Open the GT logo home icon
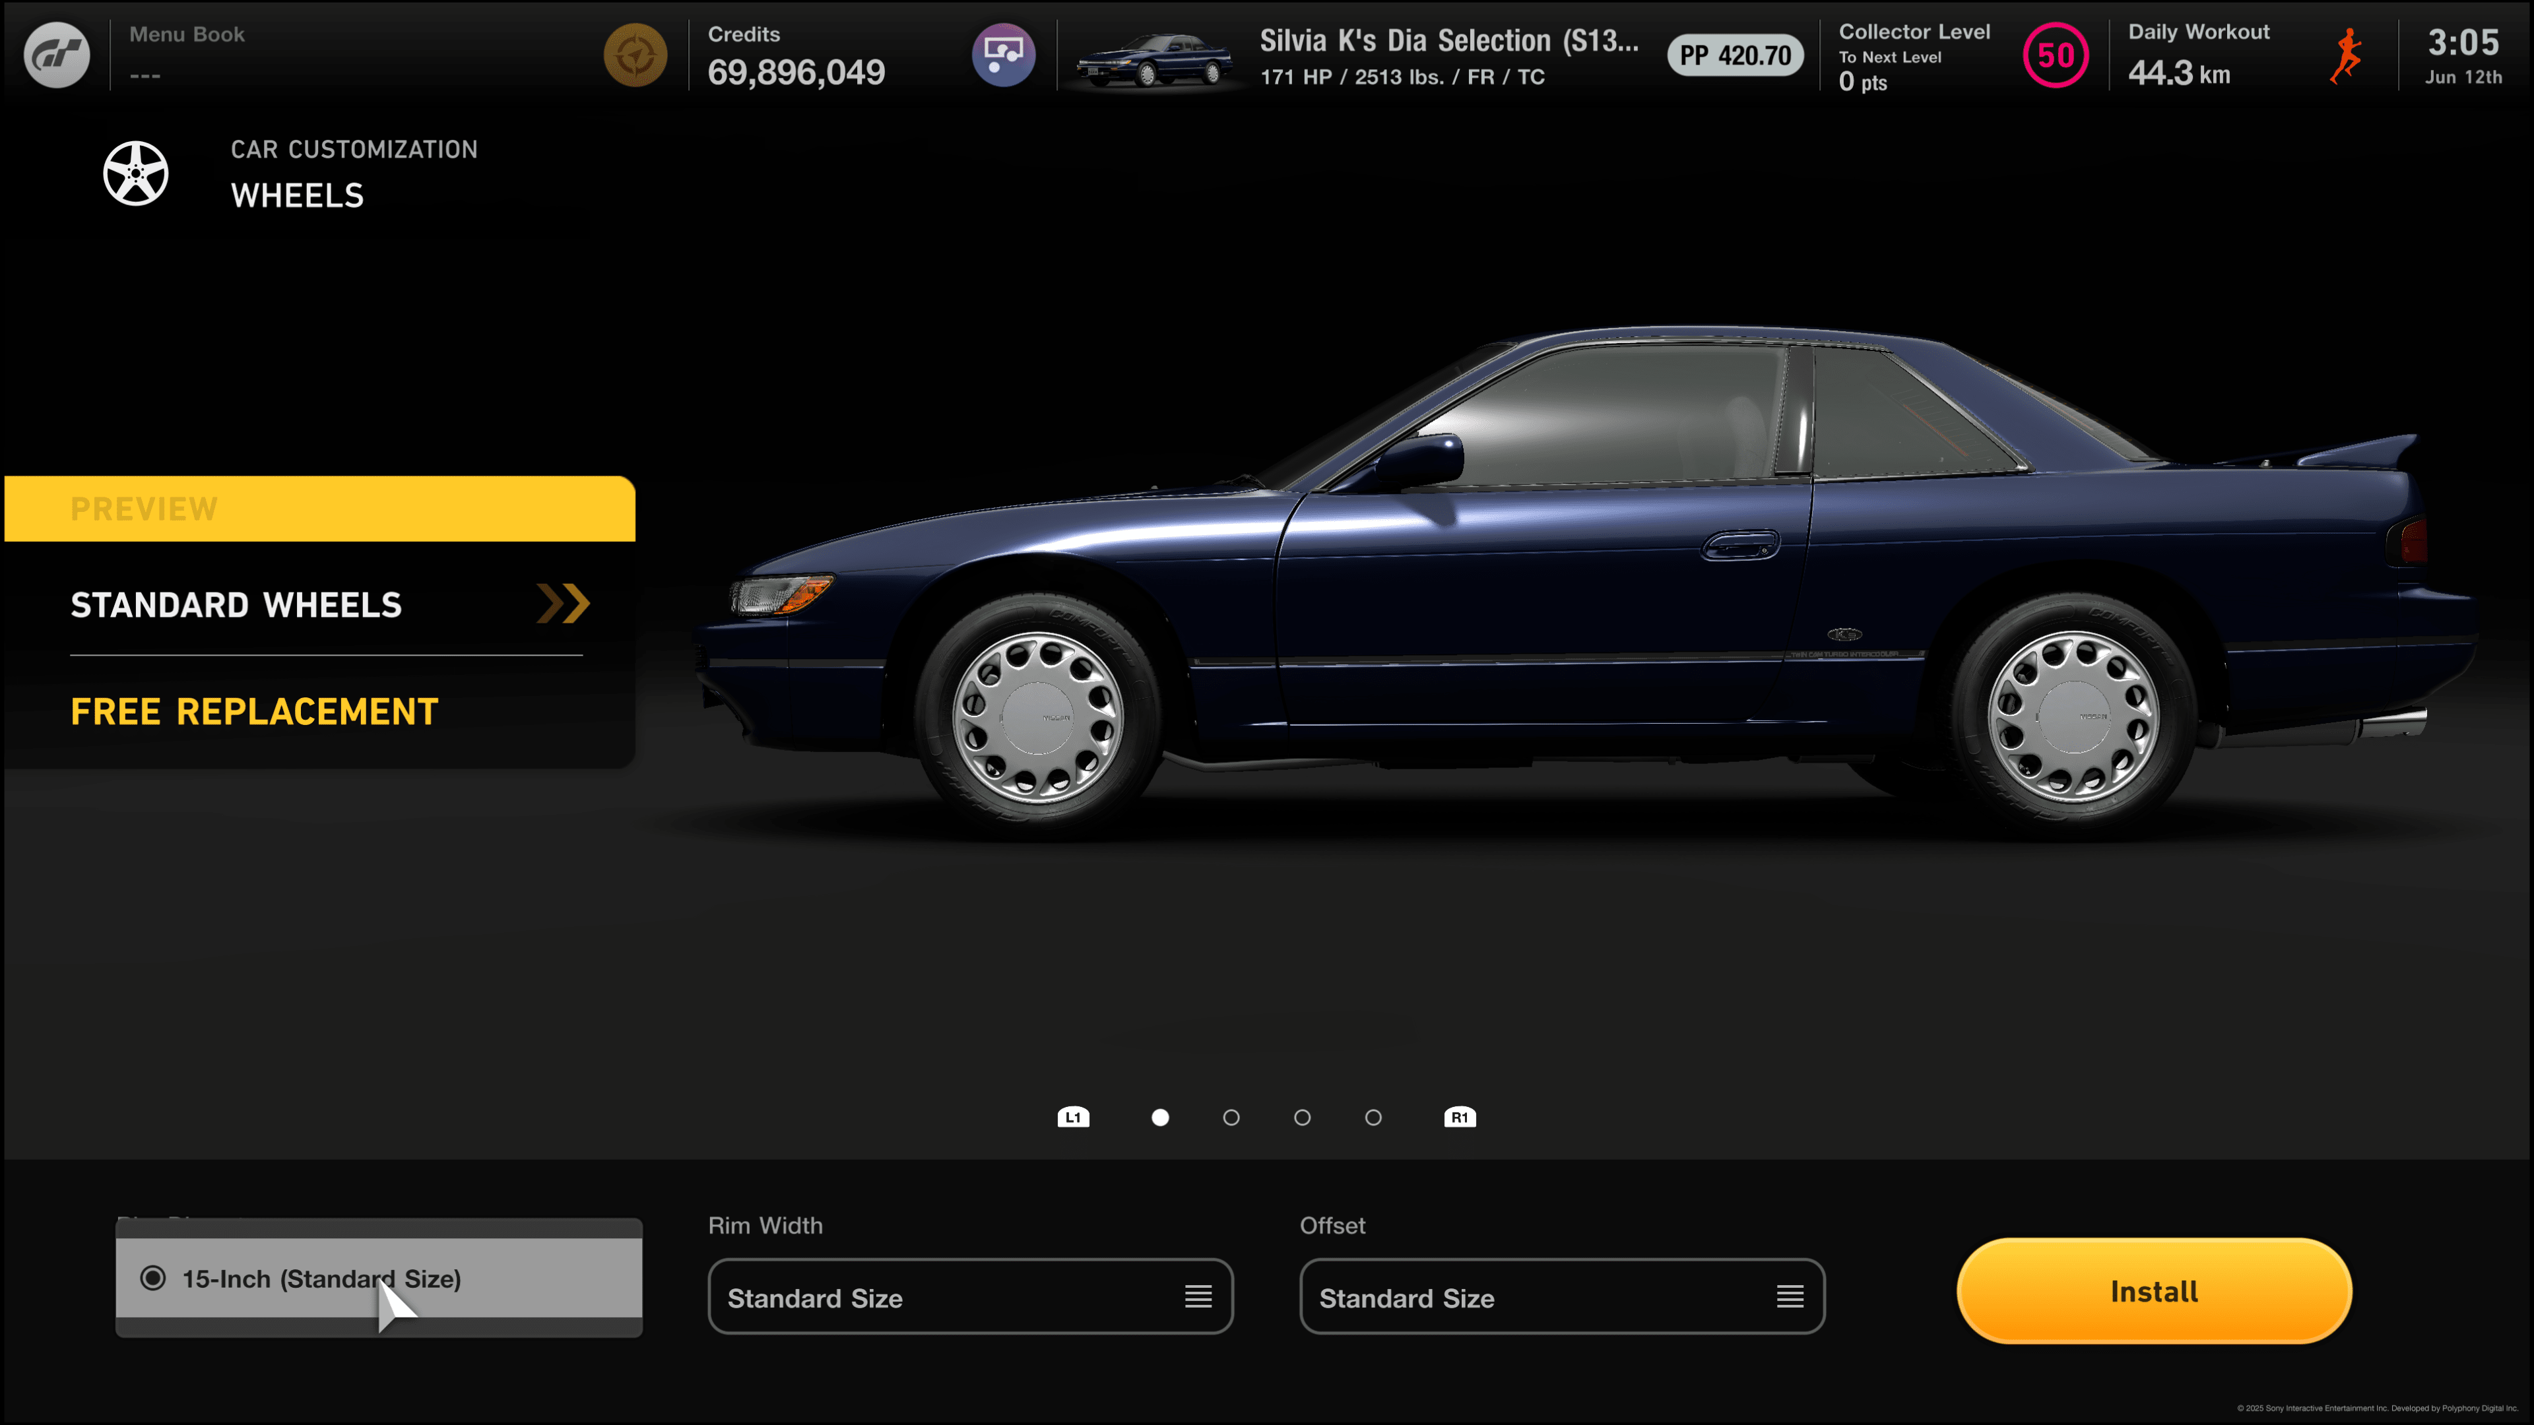This screenshot has height=1425, width=2534. coord(56,55)
